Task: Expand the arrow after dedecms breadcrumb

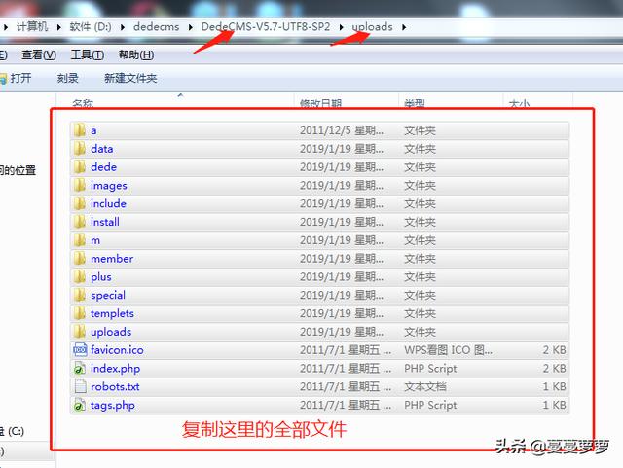Action: (191, 27)
